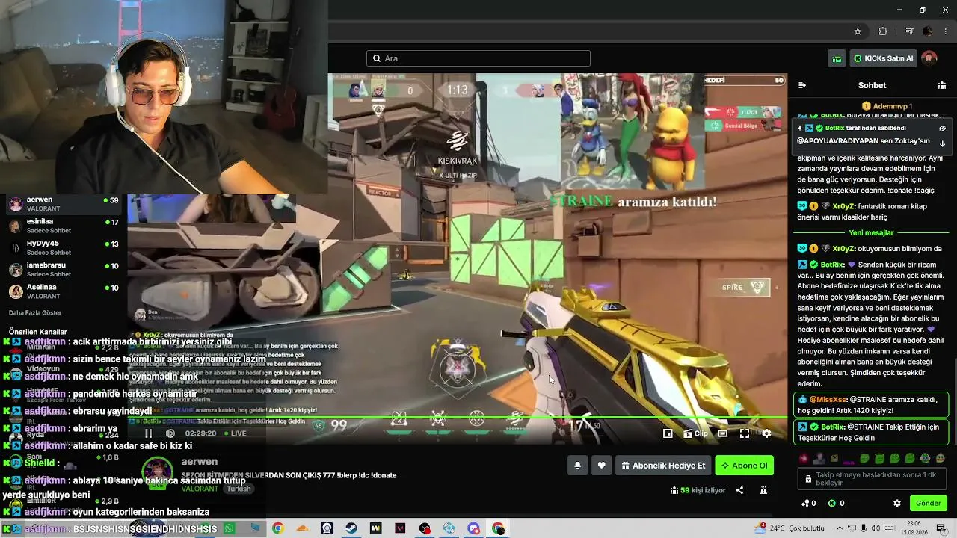This screenshot has width=957, height=538.
Task: Expand Daha Fazla Göster in sidebar
Action: 35,312
